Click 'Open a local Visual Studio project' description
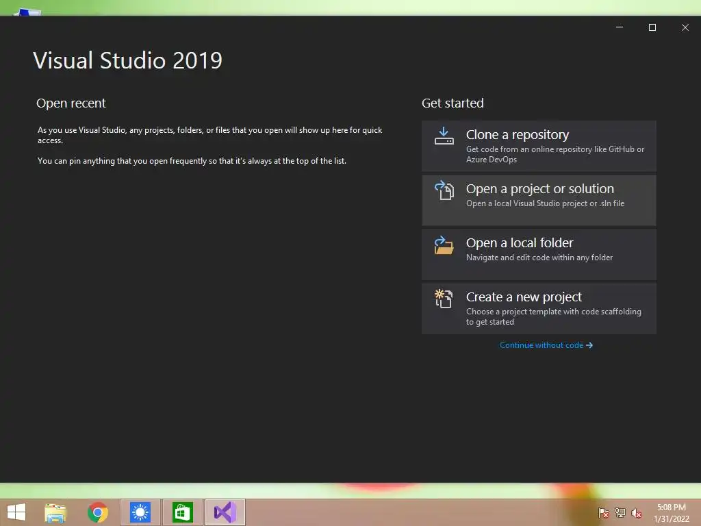Image resolution: width=701 pixels, height=526 pixels. (x=545, y=203)
